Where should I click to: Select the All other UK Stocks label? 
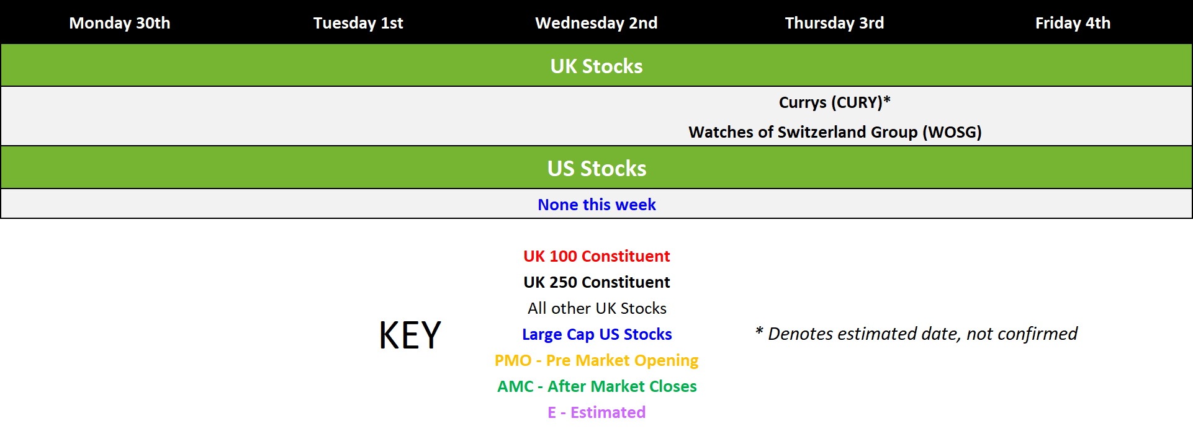(x=597, y=308)
